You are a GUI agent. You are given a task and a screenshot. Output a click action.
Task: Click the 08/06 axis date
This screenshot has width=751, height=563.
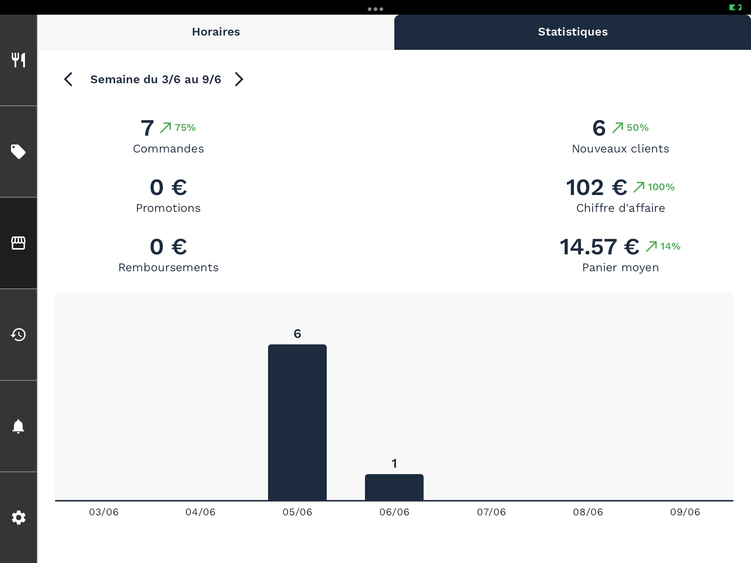tap(588, 512)
